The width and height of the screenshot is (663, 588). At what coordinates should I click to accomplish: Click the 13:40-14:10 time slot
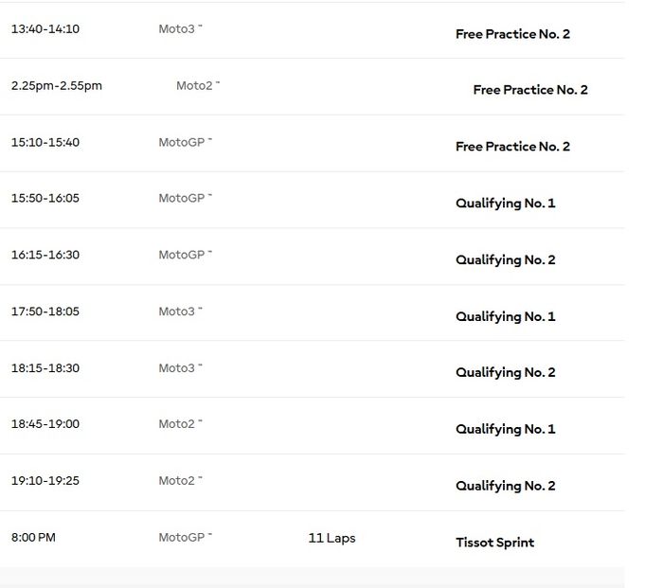(45, 29)
